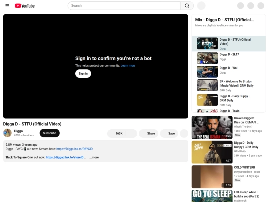This screenshot has height=202, width=269.
Task: Select Daily Duppy mix playlist thumbnail
Action: tap(207, 100)
